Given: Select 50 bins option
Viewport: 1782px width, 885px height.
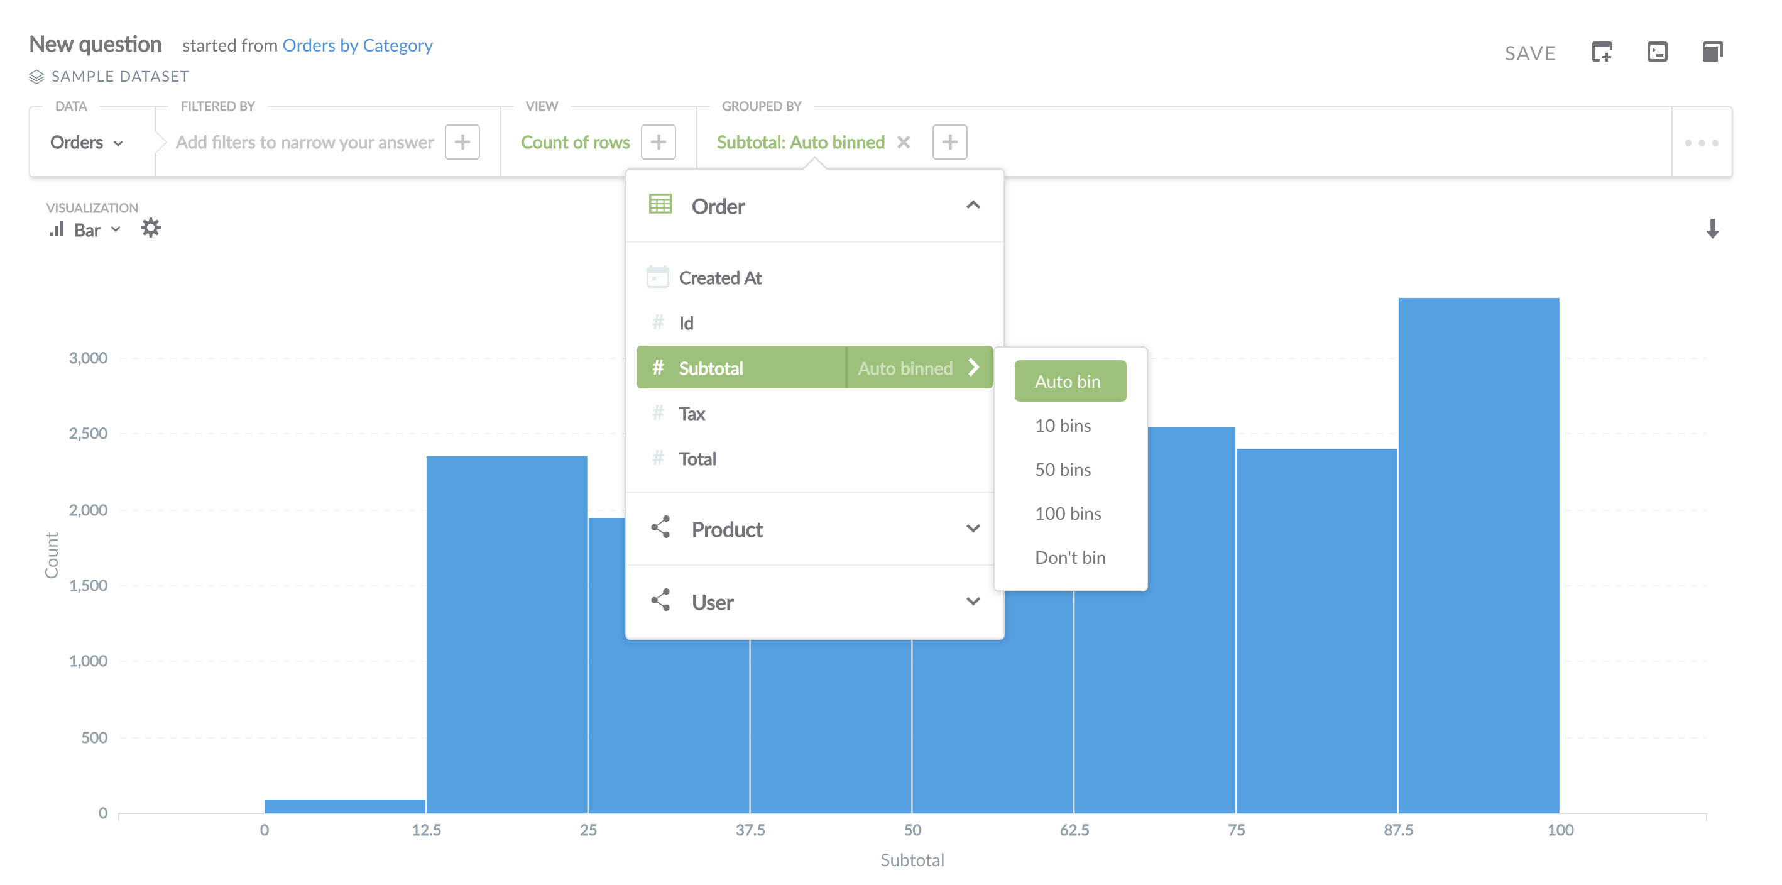Looking at the screenshot, I should pos(1063,470).
